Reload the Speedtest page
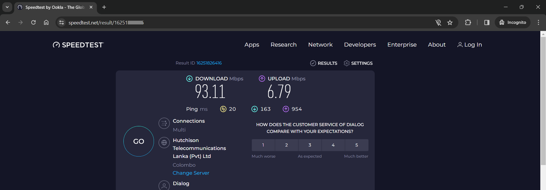This screenshot has height=190, width=546. 33,22
